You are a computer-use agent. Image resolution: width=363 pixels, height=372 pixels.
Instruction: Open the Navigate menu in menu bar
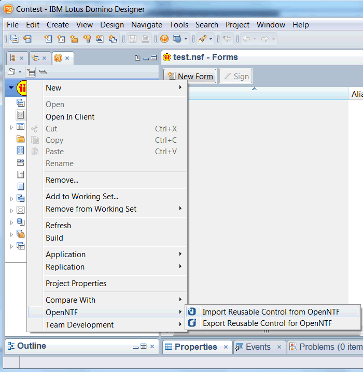[146, 25]
